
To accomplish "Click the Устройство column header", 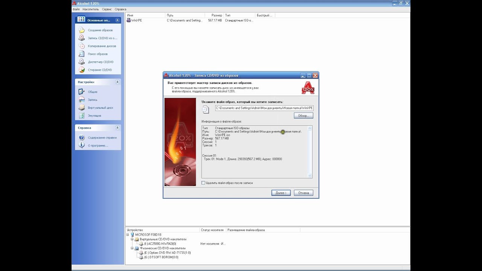I will pos(162,230).
